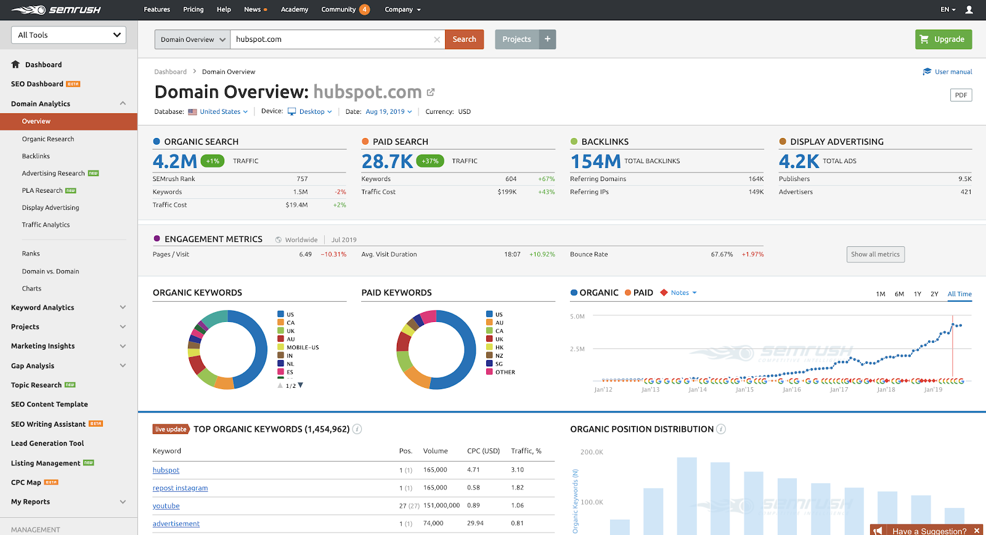
Task: Expand the Gap Analysis section
Action: pyautogui.click(x=123, y=366)
